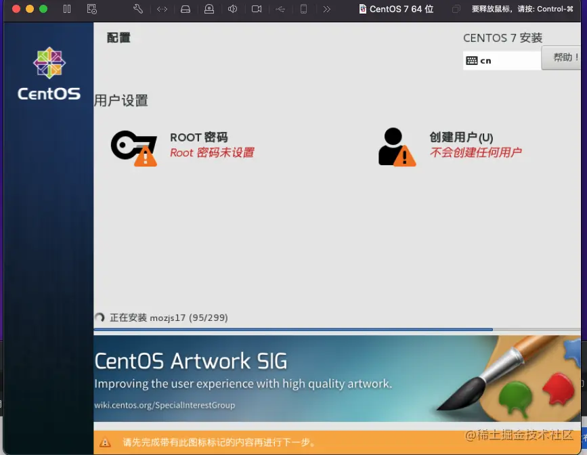Viewport: 587px width, 455px height.
Task: Click the user creation person icon
Action: [x=397, y=147]
